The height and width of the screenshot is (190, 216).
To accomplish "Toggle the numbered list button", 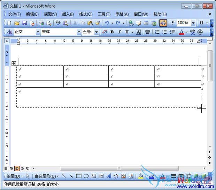I will [x=157, y=32].
